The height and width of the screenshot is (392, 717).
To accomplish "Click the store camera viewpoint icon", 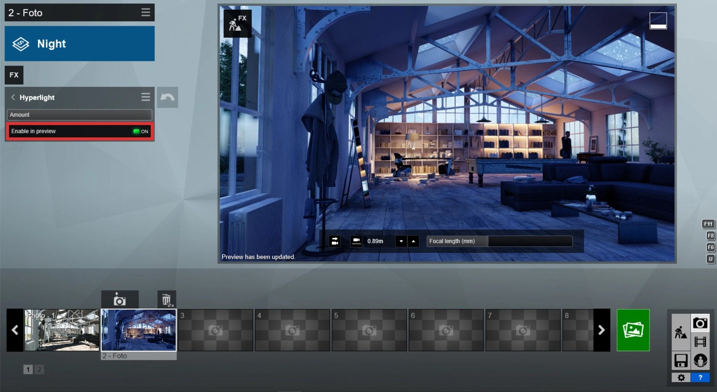I will [x=120, y=300].
